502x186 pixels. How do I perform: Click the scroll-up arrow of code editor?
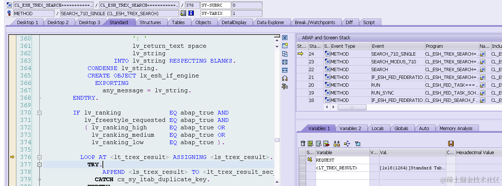click(277, 40)
